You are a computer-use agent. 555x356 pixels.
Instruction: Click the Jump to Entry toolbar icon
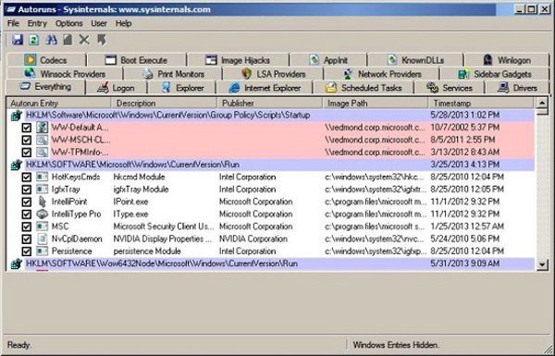click(x=102, y=40)
